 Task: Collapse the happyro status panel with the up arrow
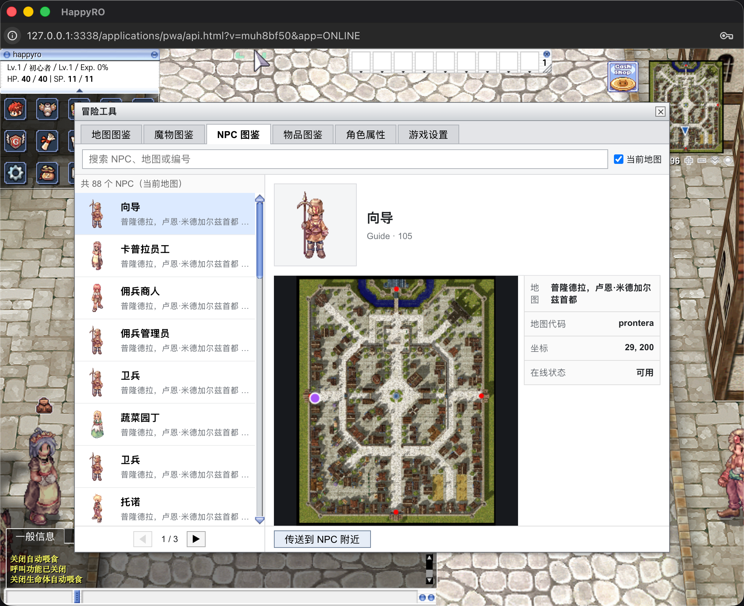coord(80,90)
